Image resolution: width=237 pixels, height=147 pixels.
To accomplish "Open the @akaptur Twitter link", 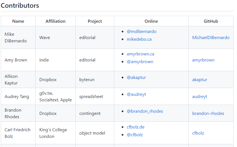I will pos(136,78).
